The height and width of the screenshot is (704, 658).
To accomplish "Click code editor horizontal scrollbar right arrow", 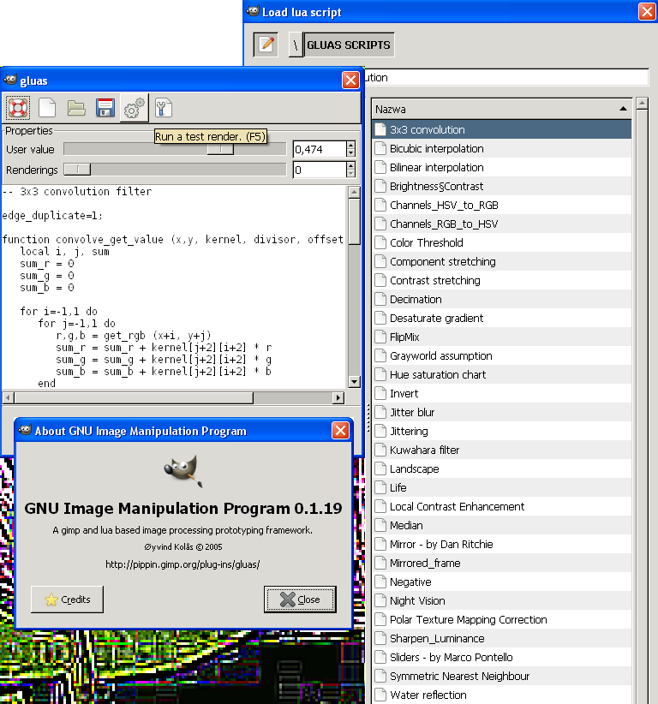I will click(x=338, y=397).
